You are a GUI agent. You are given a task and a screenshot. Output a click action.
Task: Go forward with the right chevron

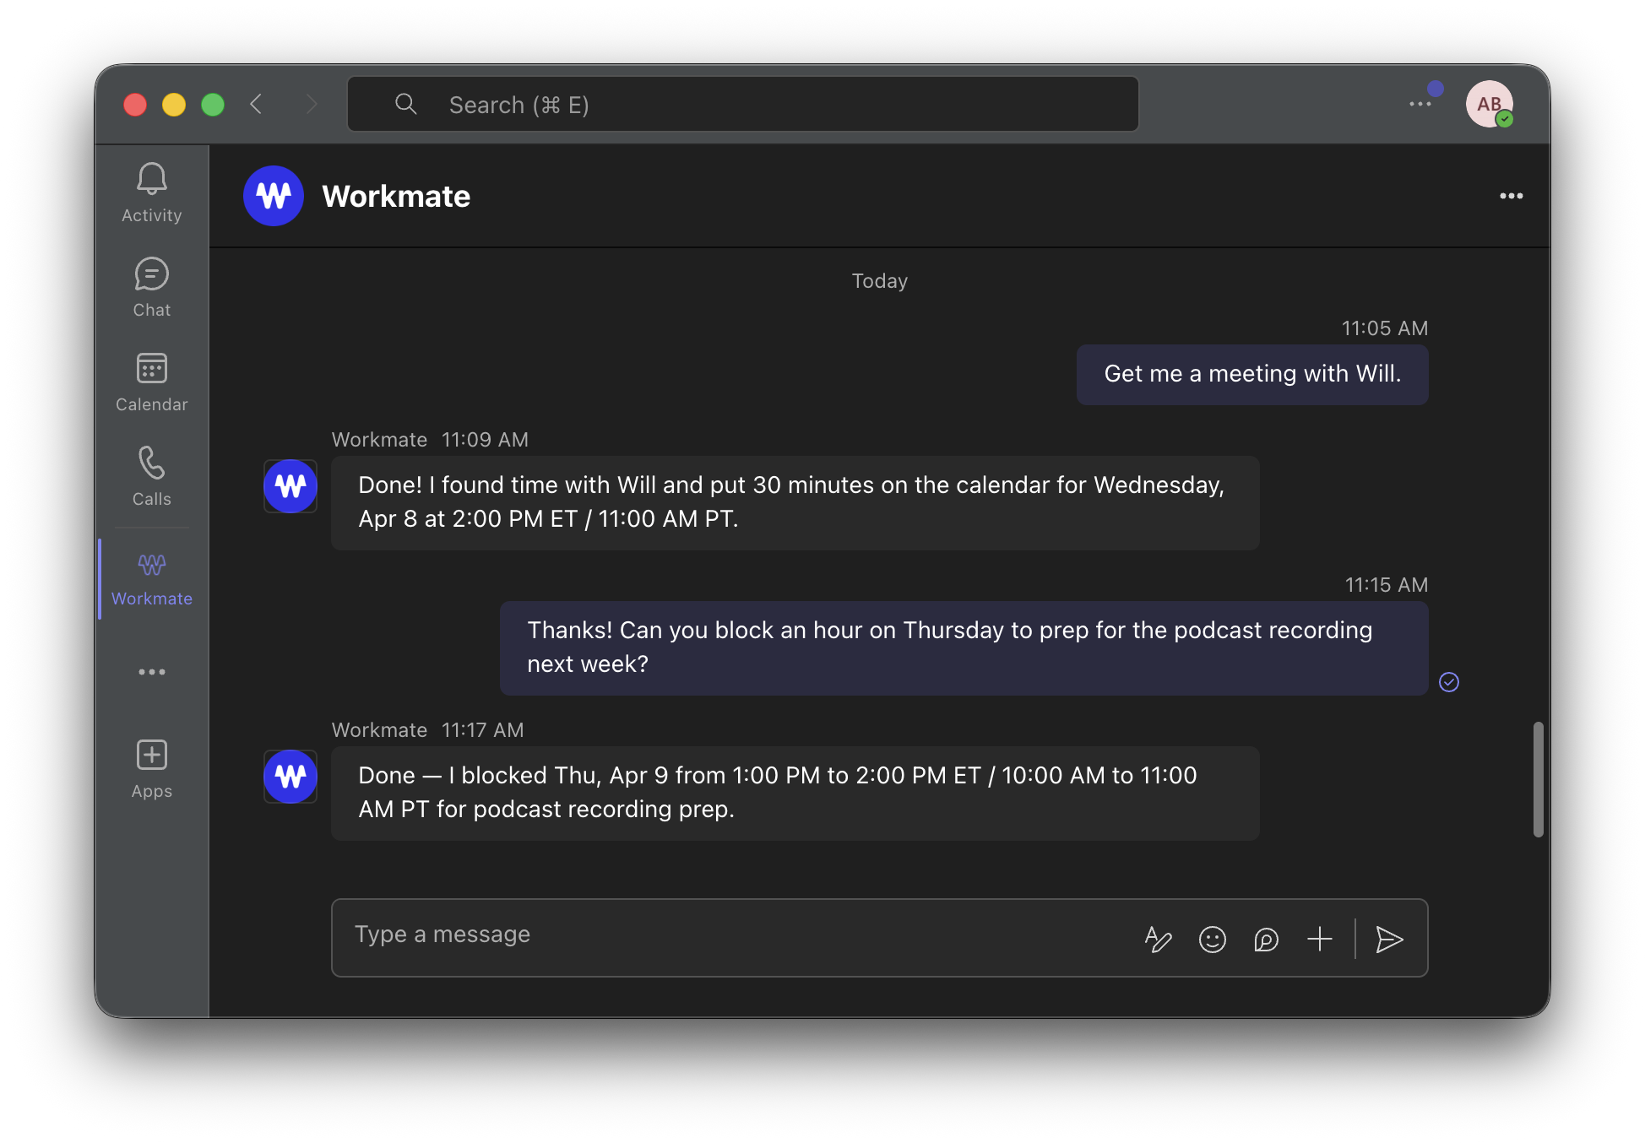[312, 104]
